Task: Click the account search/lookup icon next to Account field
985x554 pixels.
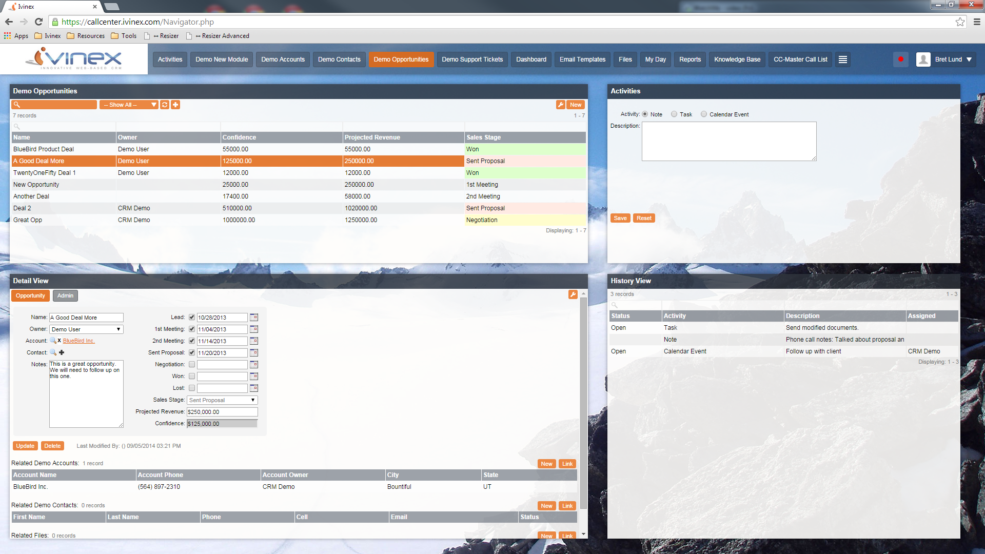Action: coord(52,340)
